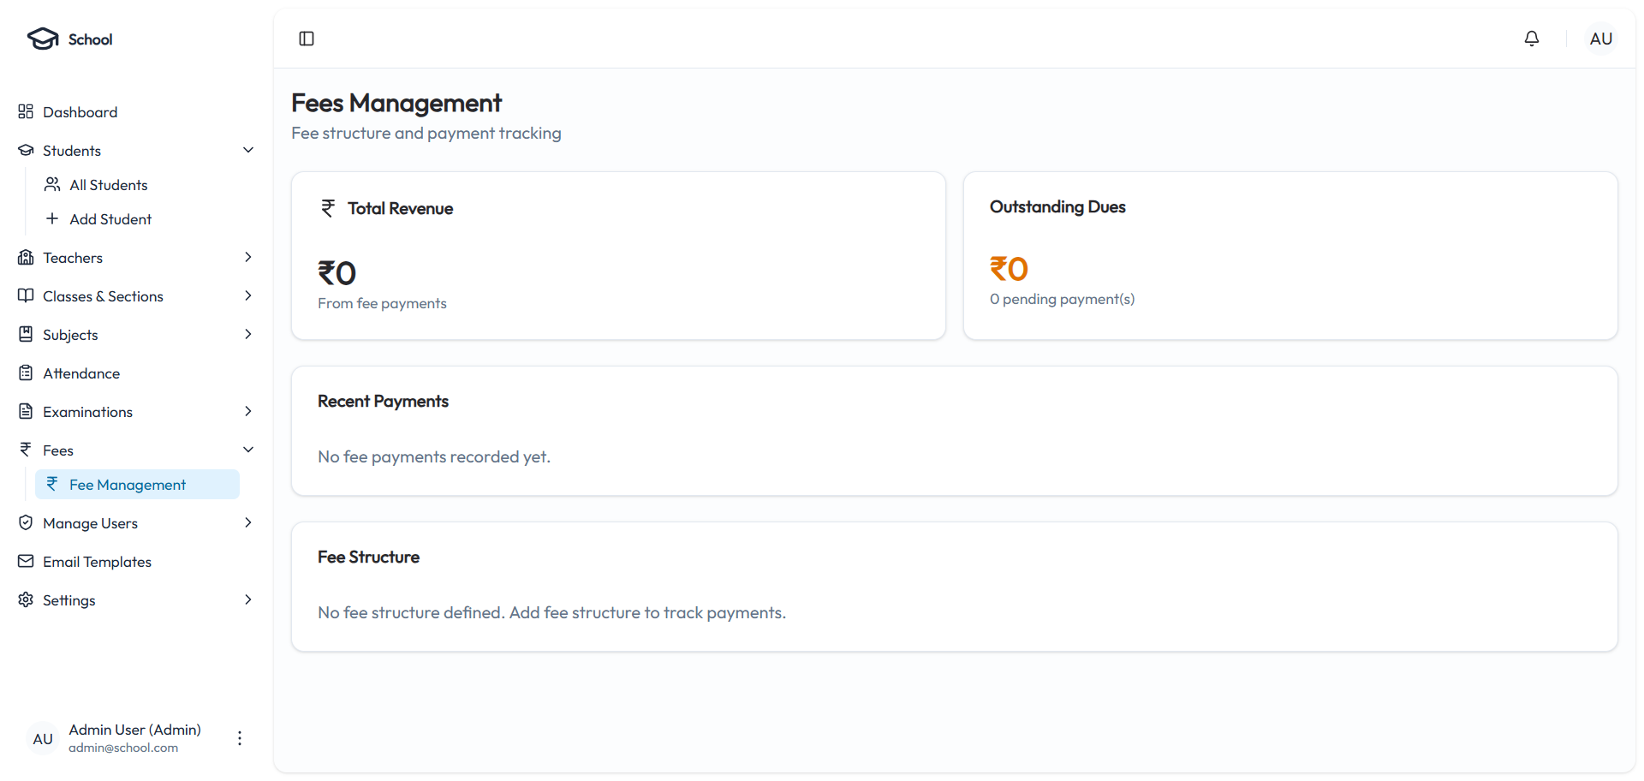Open Manage Users section

pos(91,523)
